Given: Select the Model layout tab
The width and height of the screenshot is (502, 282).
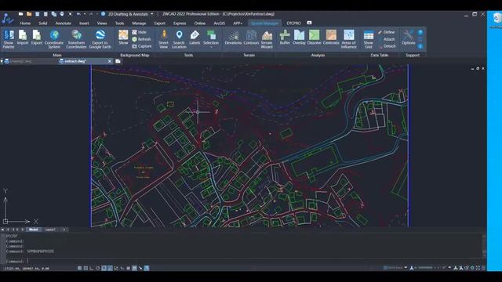Looking at the screenshot, I should point(33,230).
